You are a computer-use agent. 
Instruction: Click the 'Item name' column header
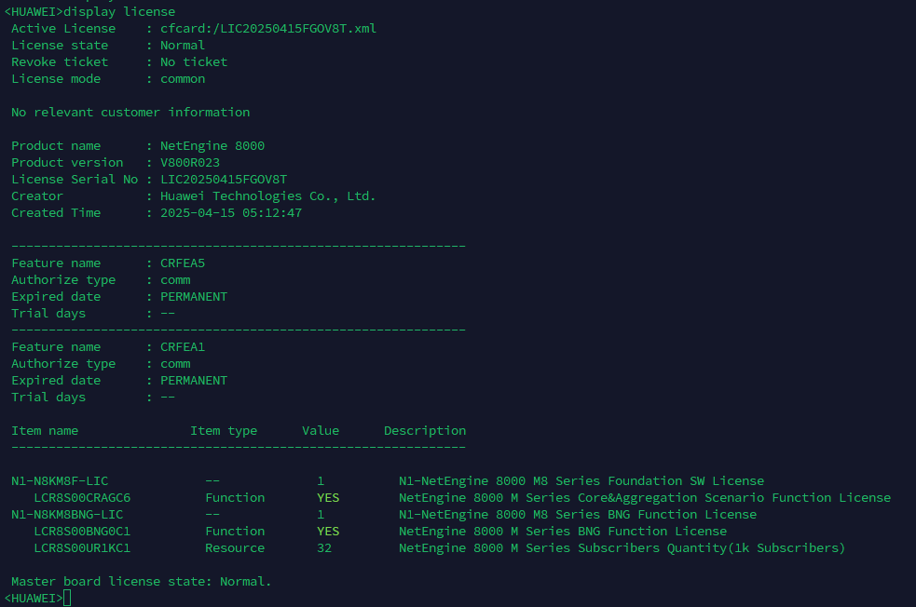(x=45, y=431)
